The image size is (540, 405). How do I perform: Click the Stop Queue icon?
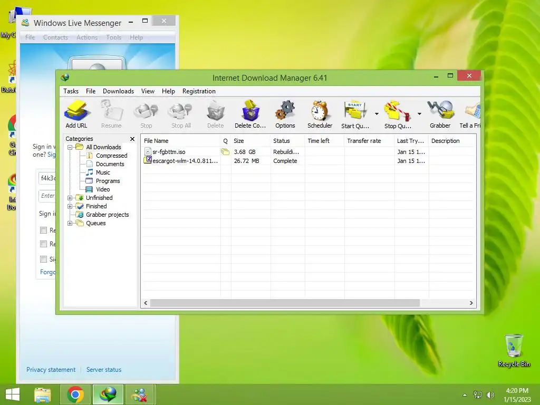click(398, 114)
